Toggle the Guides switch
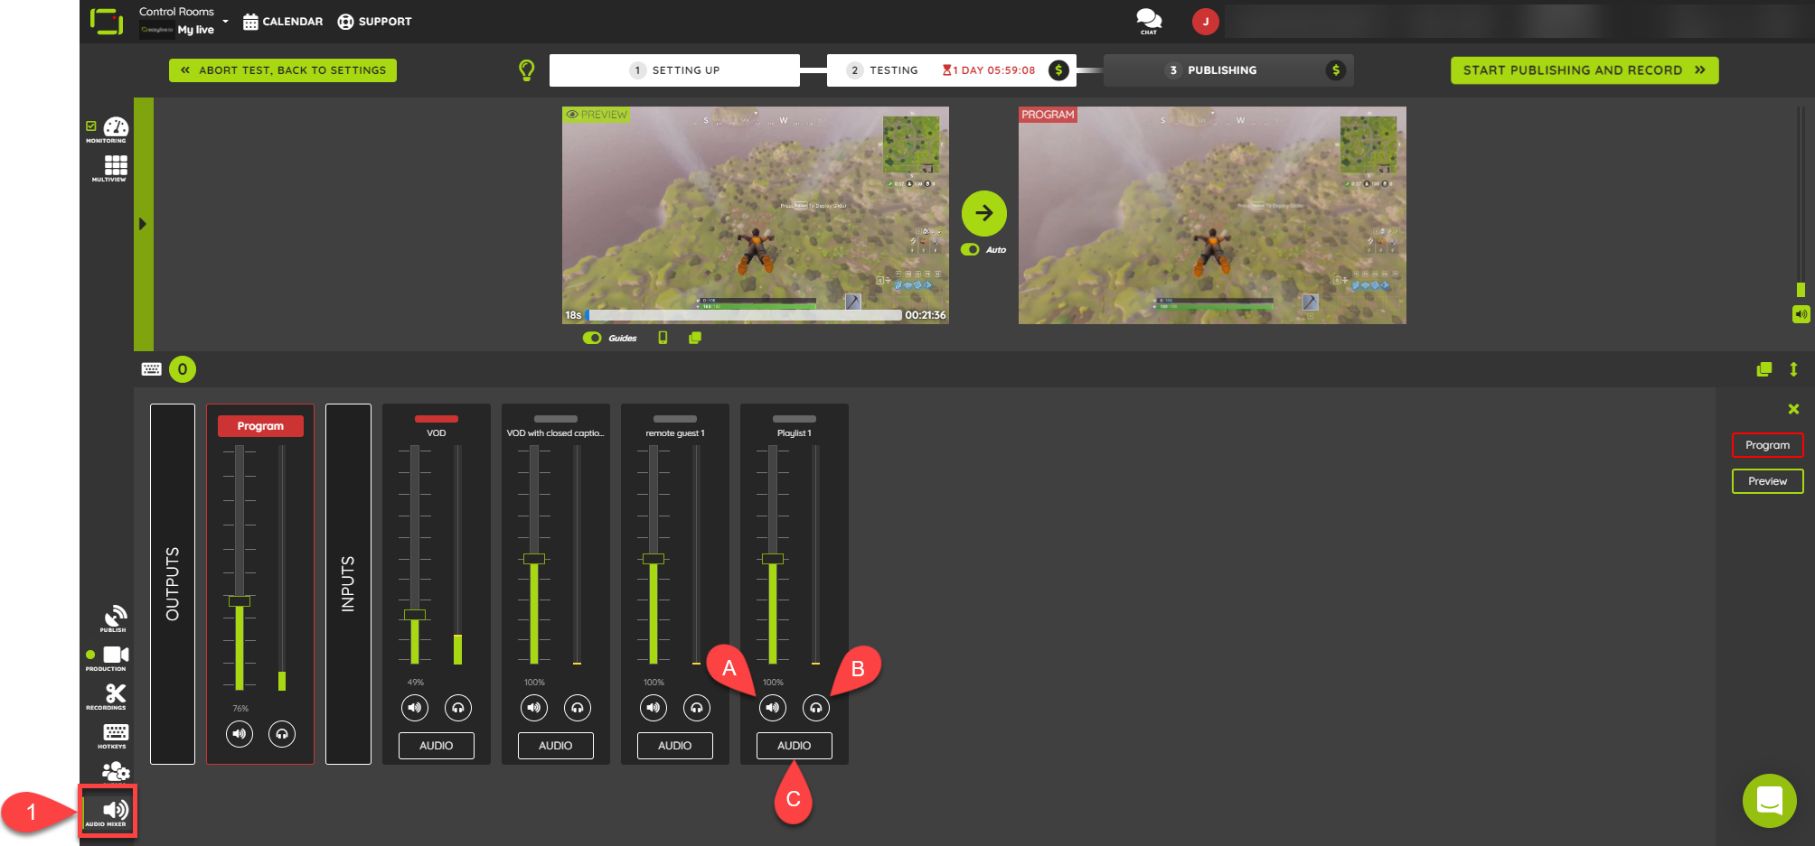The image size is (1815, 846). [x=592, y=338]
